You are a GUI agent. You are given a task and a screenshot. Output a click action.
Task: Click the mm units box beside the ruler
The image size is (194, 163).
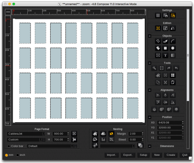[8, 12]
